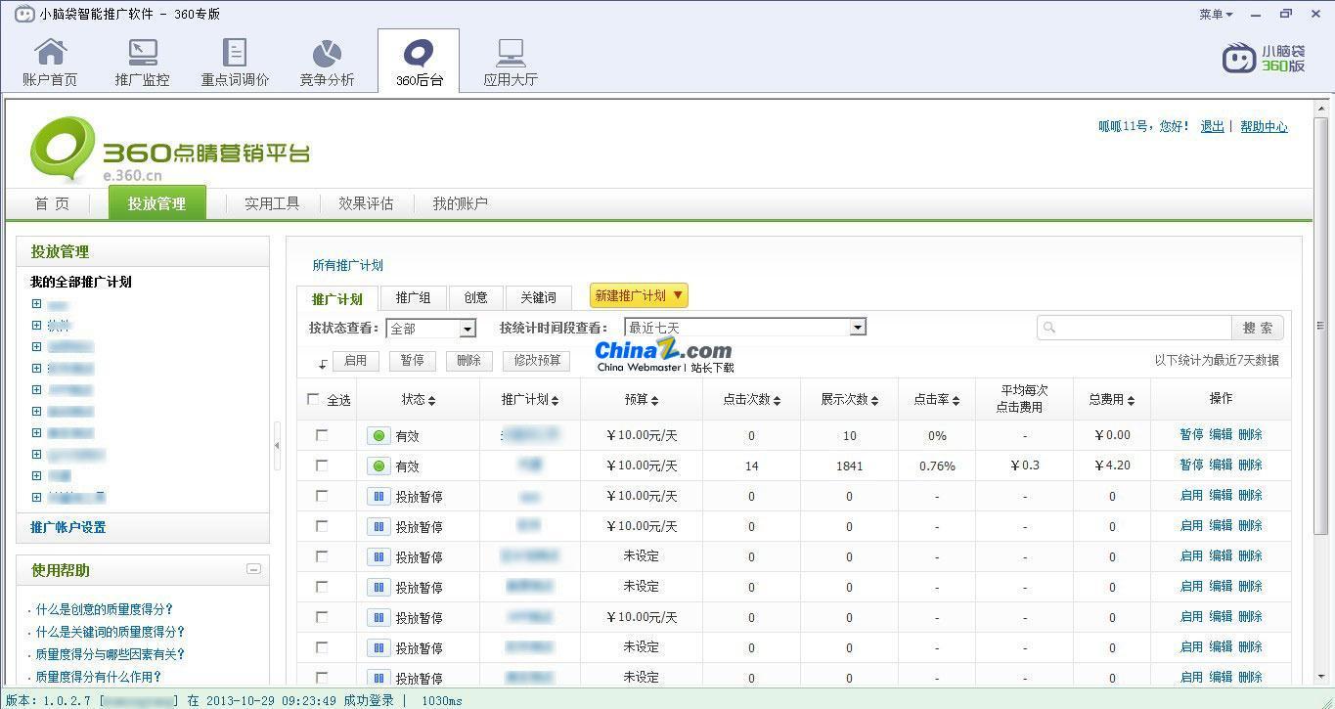This screenshot has height=709, width=1335.
Task: Open 菜单 dropdown in title bar
Action: point(1216,14)
